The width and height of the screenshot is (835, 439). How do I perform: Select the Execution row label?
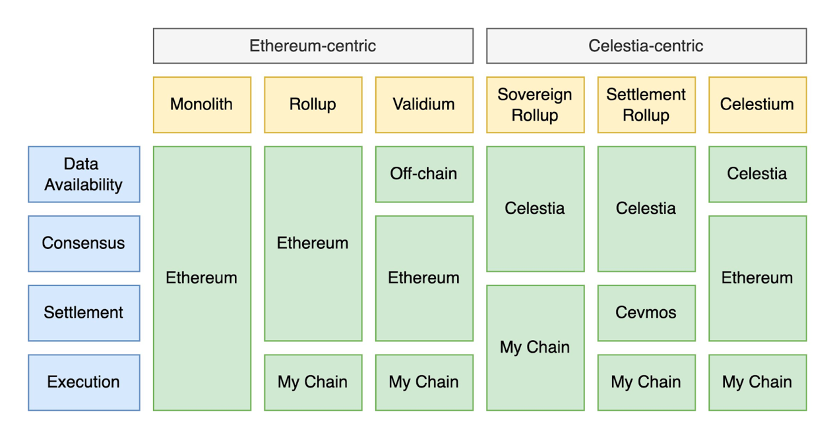tap(84, 382)
